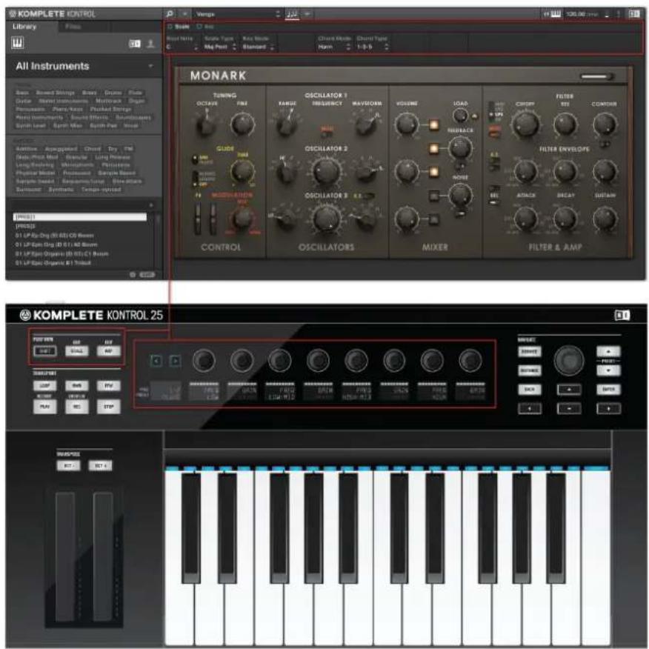This screenshot has height=649, width=649.
Task: Click the right modulation touch strip
Action: [103, 557]
